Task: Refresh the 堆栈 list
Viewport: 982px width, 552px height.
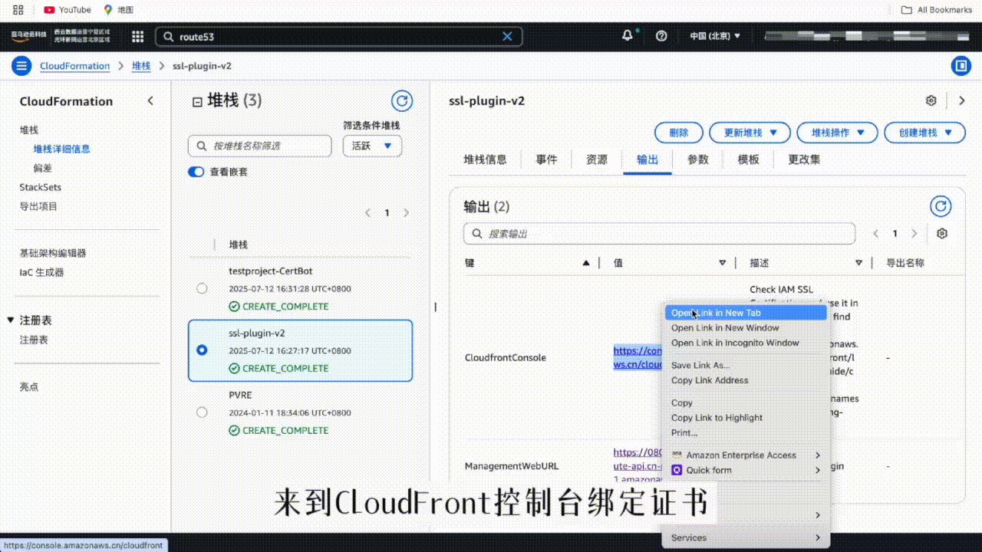Action: (402, 100)
